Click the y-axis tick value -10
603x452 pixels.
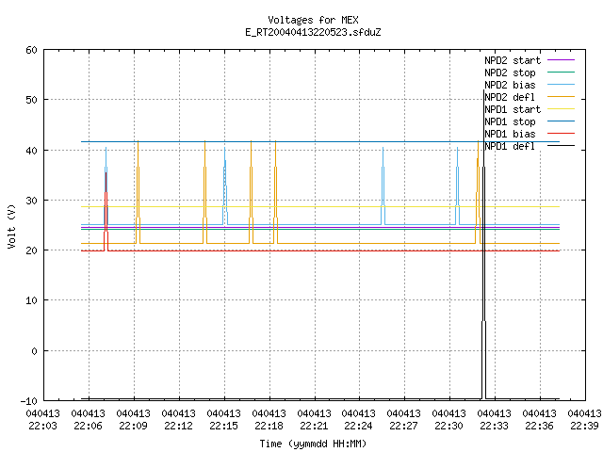coord(29,401)
